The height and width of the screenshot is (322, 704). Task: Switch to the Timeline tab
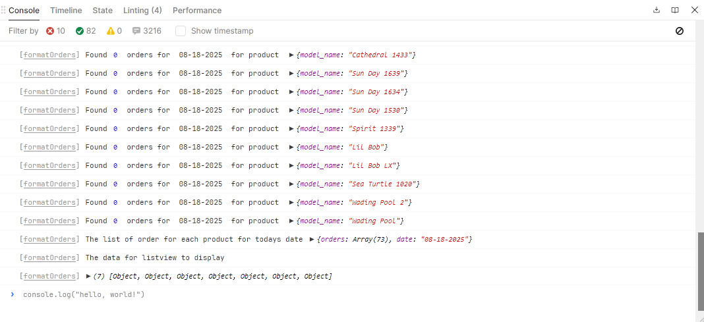(66, 11)
